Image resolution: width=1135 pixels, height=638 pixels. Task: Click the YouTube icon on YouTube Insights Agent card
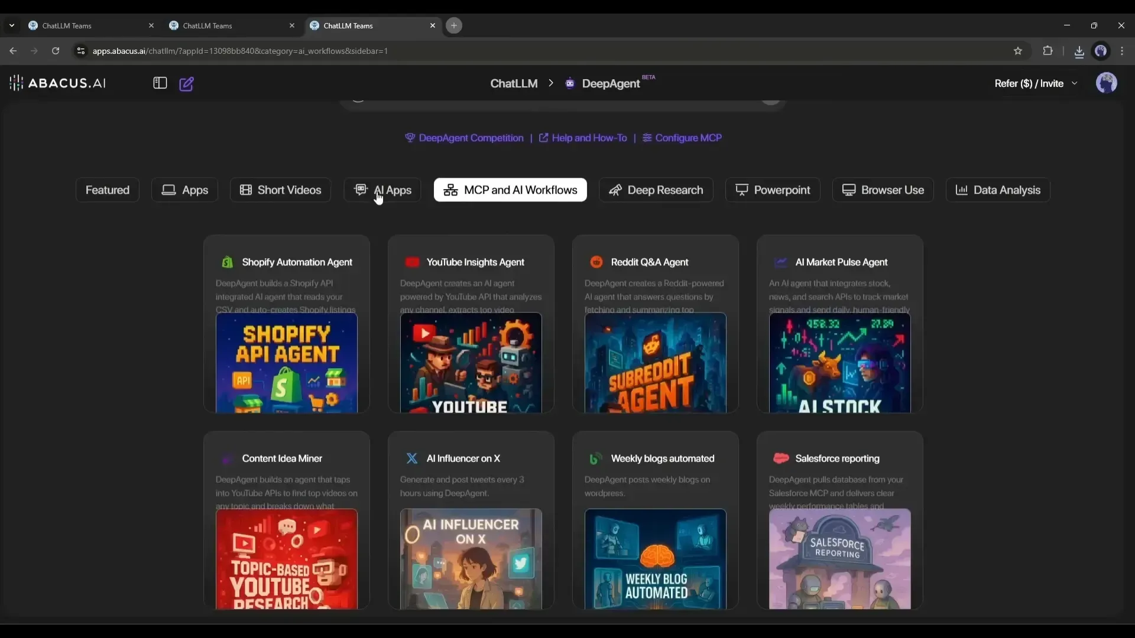[412, 262]
